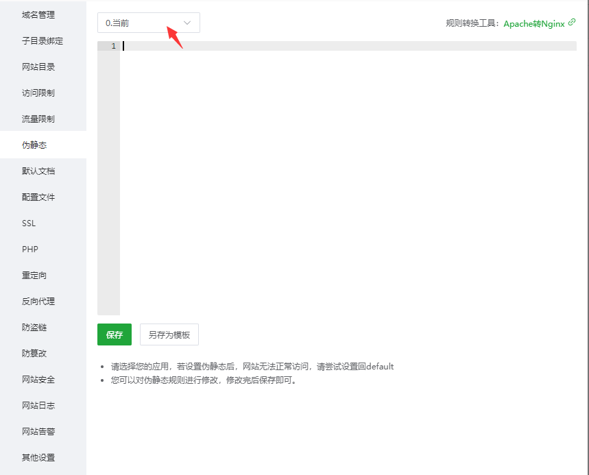Screen dimensions: 589x475
Task: Click the external link icon beside Apache转Nginx
Action: tap(570, 23)
